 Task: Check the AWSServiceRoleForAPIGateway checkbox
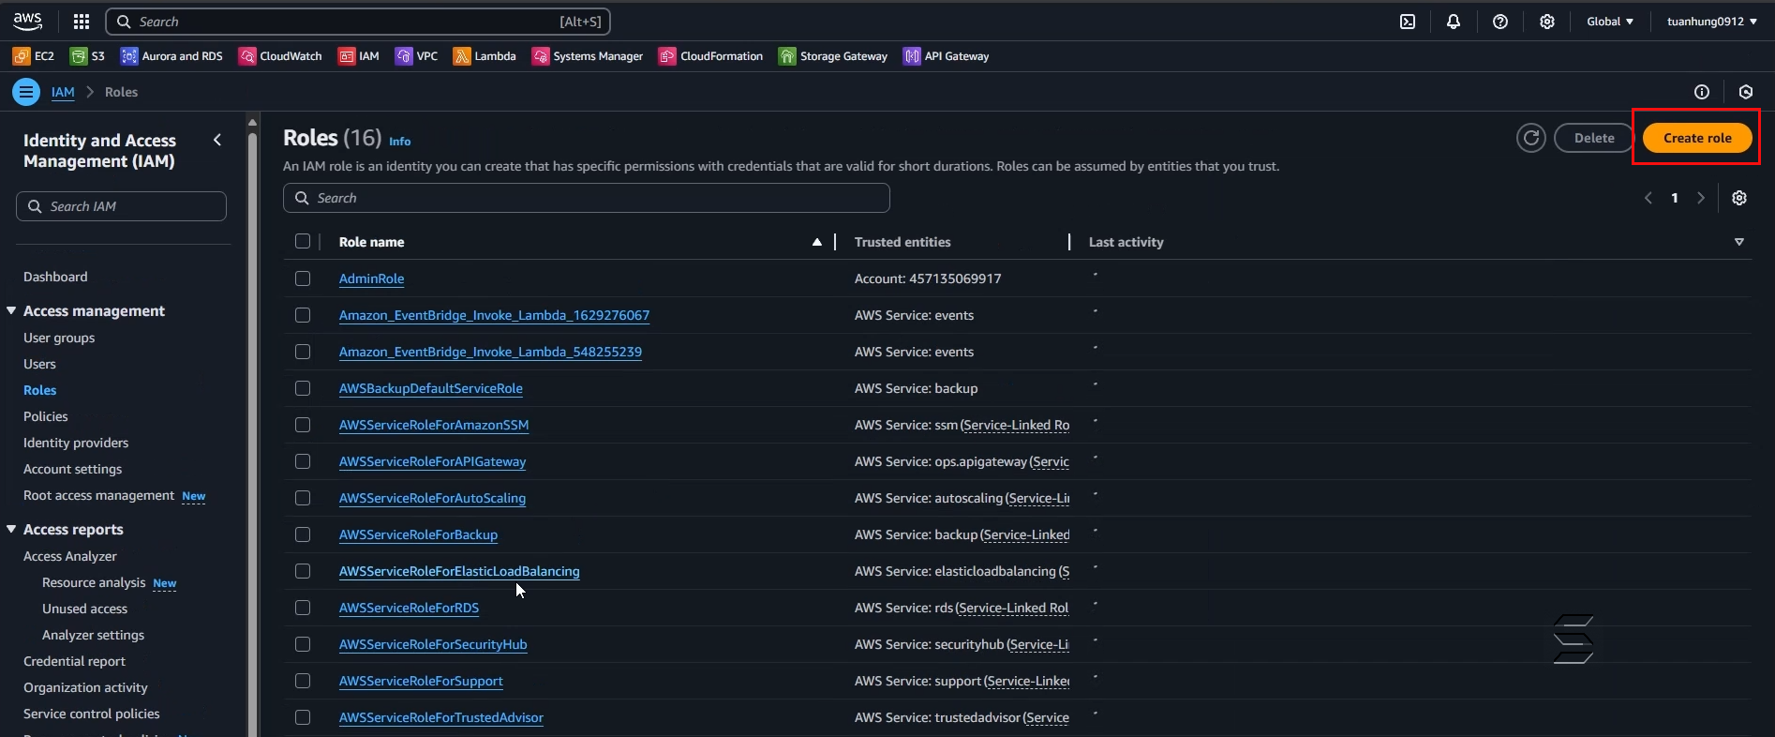click(x=303, y=461)
